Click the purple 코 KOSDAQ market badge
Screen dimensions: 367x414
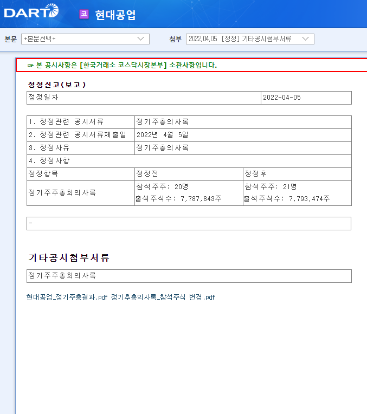coord(84,14)
